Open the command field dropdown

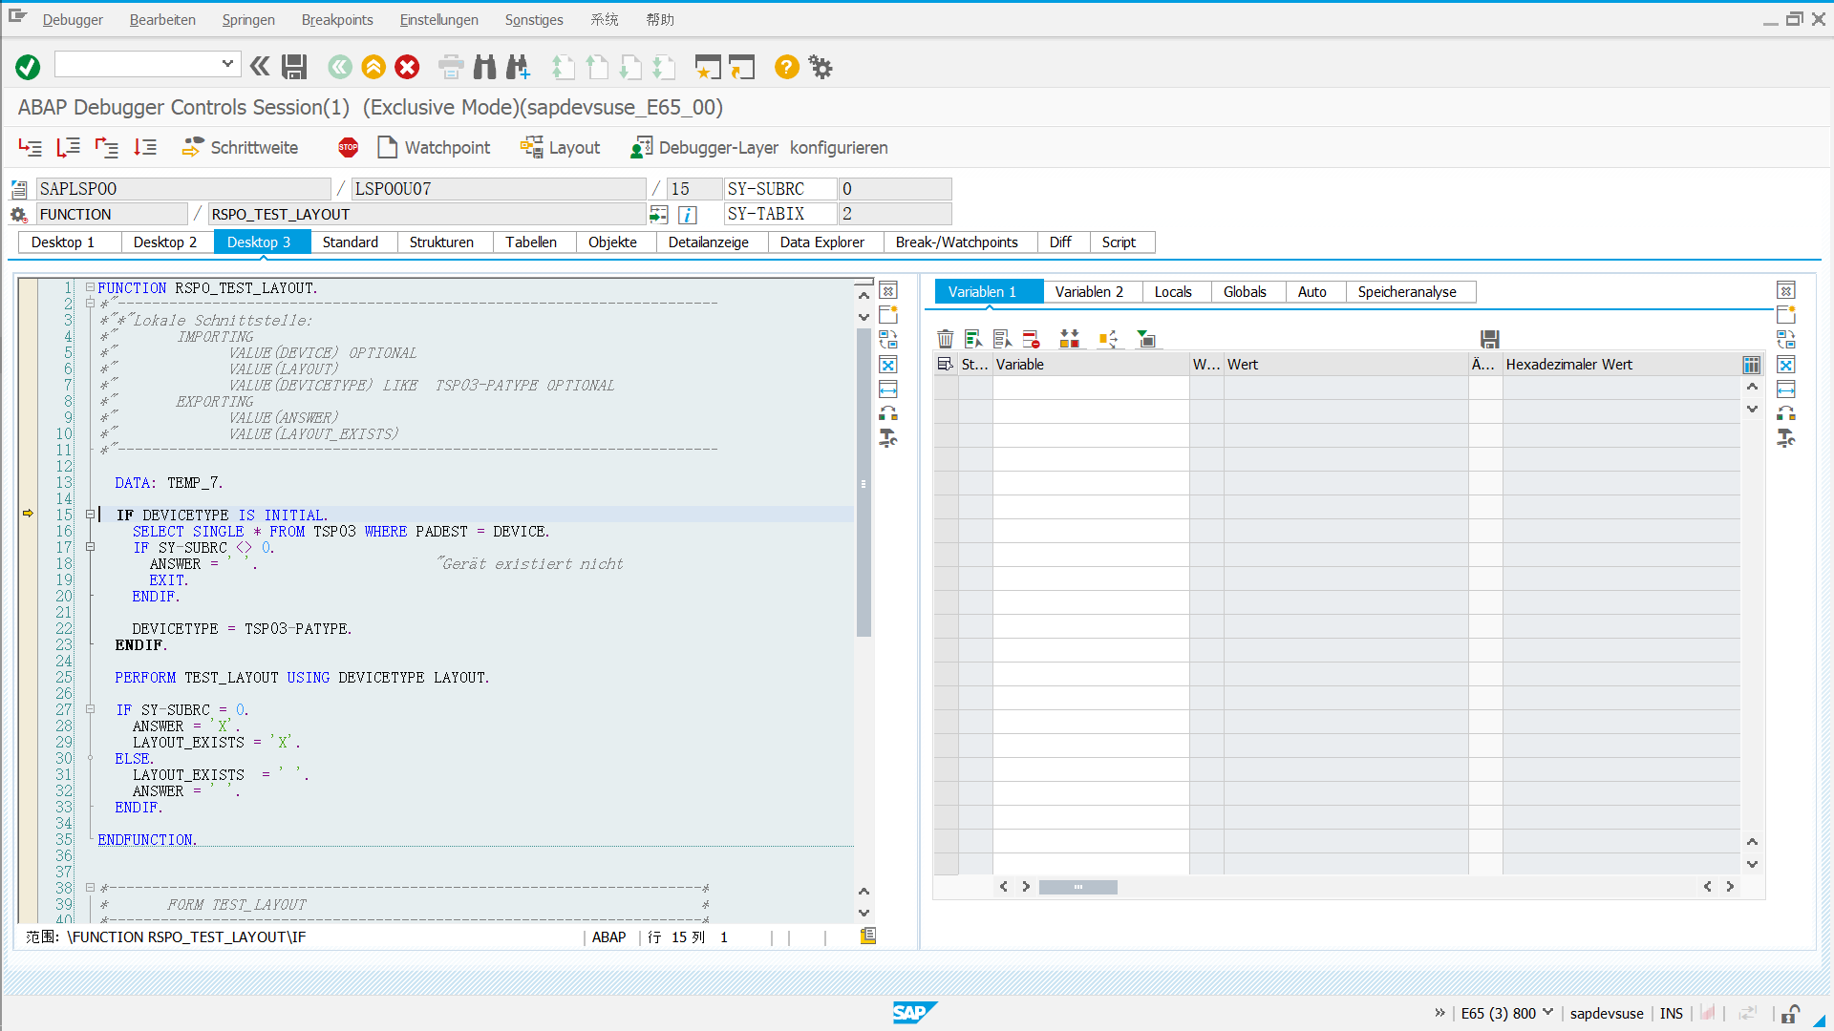(229, 65)
